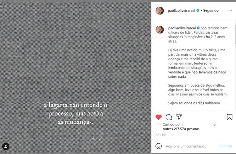Open paollaoliveirareal username in caption
This screenshot has height=154, width=236.
point(182,28)
